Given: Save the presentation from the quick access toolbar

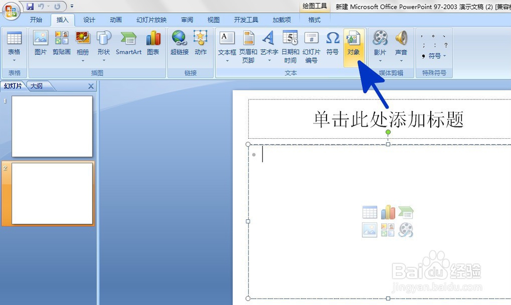Looking at the screenshot, I should coord(30,6).
